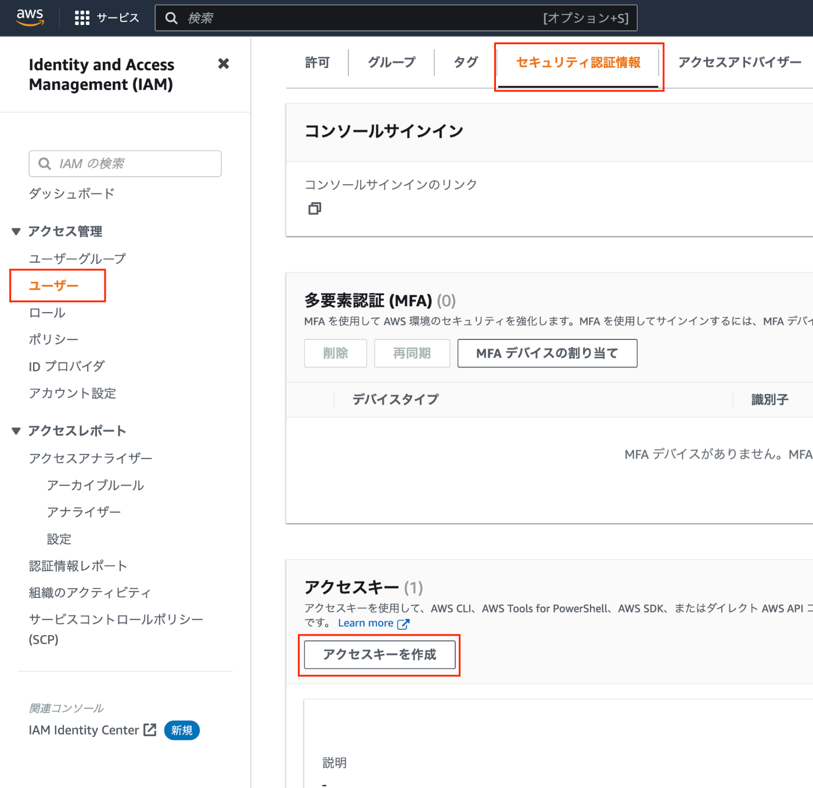The height and width of the screenshot is (788, 813).
Task: Open ユーザーグループ in sidebar
Action: [77, 259]
